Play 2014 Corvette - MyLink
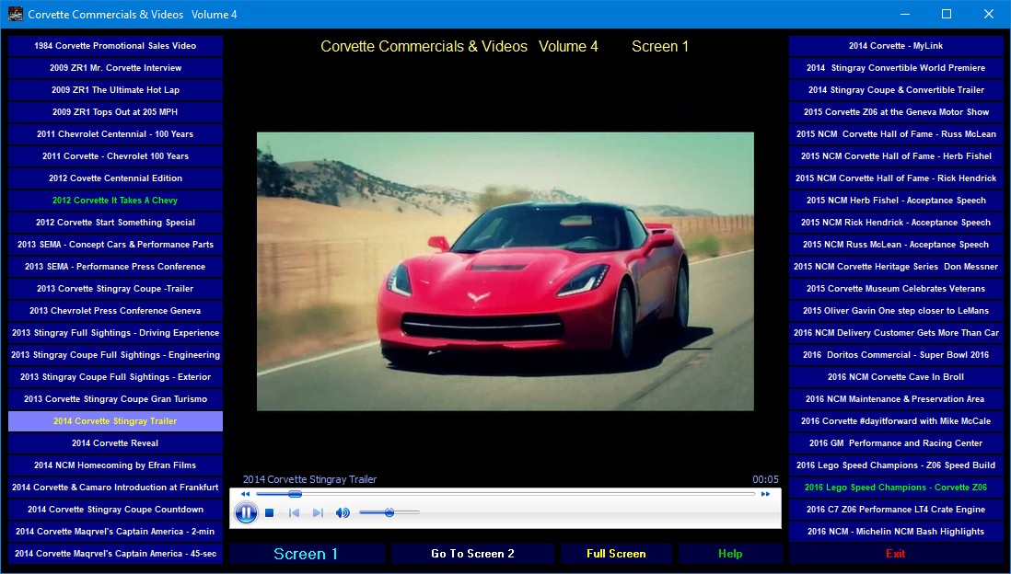1011x574 pixels. pos(896,46)
